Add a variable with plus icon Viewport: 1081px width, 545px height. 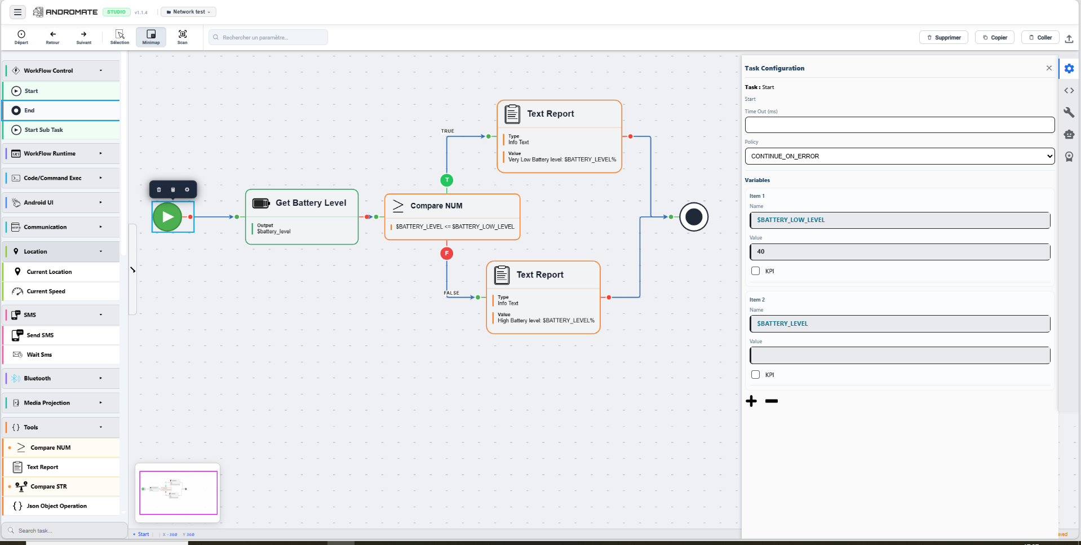[x=751, y=401]
